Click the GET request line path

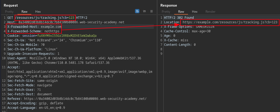[45, 18]
